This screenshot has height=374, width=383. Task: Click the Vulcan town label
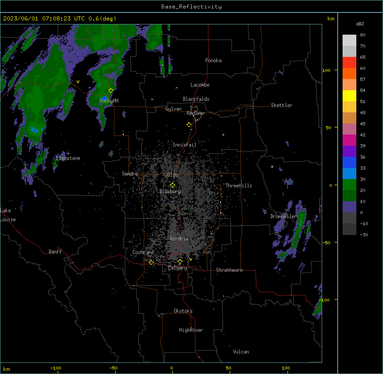[x=241, y=352]
